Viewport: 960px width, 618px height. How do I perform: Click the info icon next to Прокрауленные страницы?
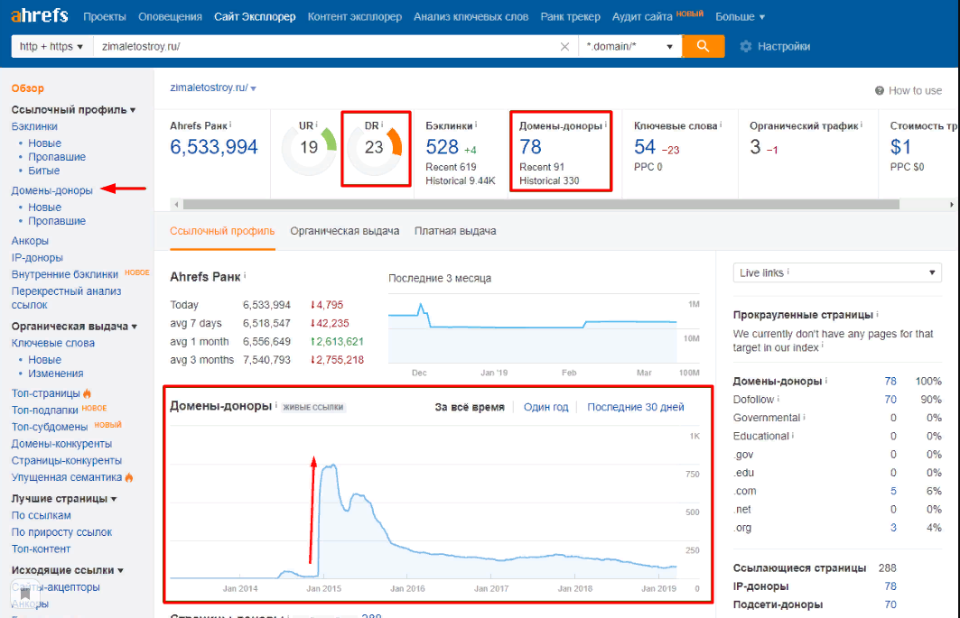(x=877, y=314)
